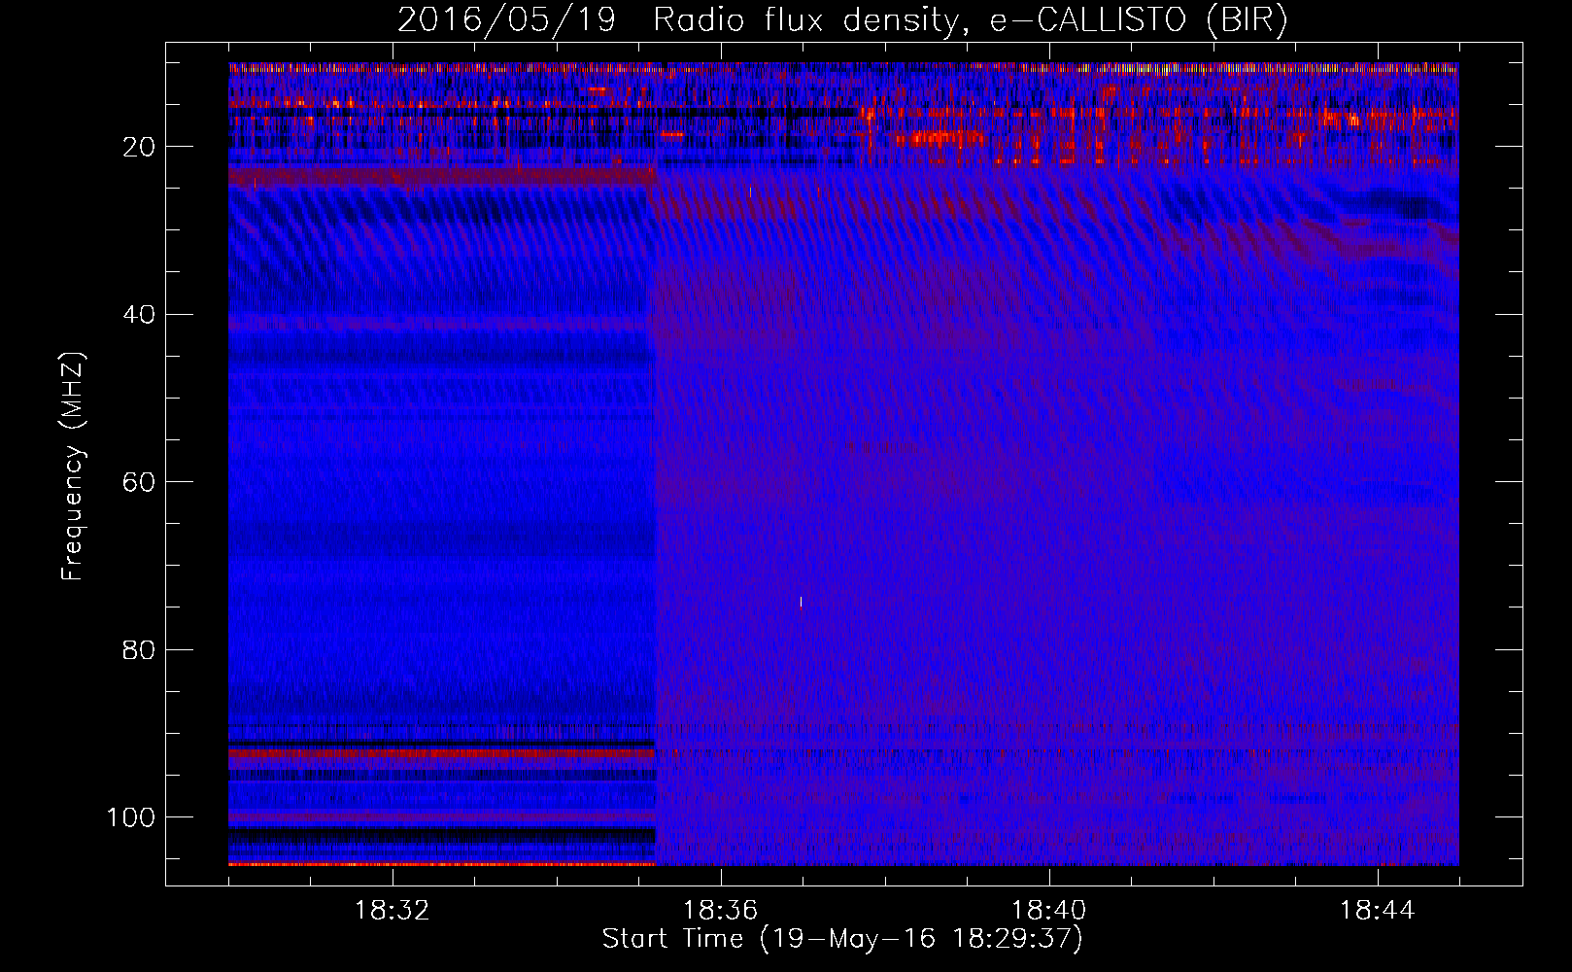Click the 18:36 time tick label
Screen dimensions: 1572x972
click(721, 911)
